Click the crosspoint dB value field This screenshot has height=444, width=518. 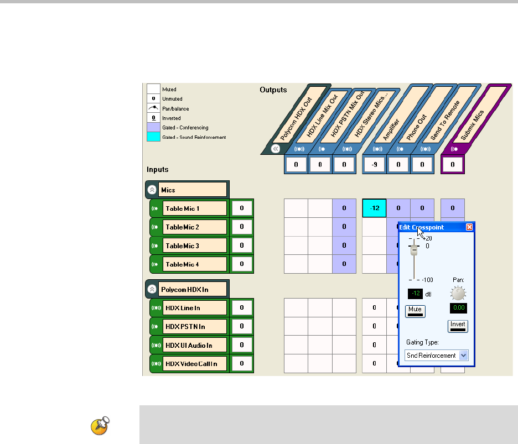pyautogui.click(x=416, y=294)
